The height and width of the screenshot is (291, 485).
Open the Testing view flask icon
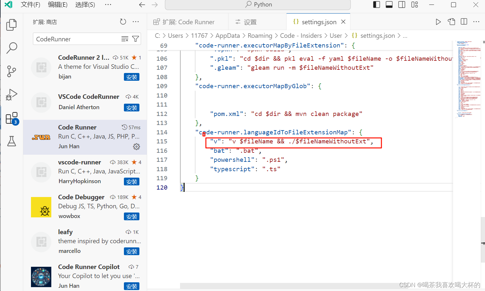tap(12, 141)
